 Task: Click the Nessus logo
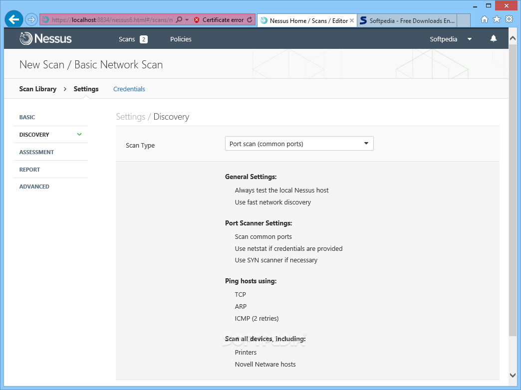(x=45, y=38)
